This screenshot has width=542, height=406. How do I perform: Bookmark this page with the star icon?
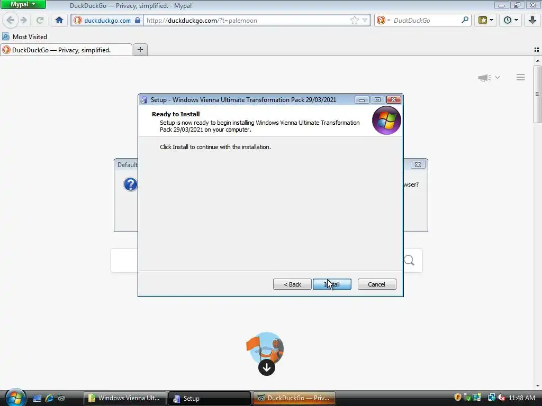coord(354,21)
